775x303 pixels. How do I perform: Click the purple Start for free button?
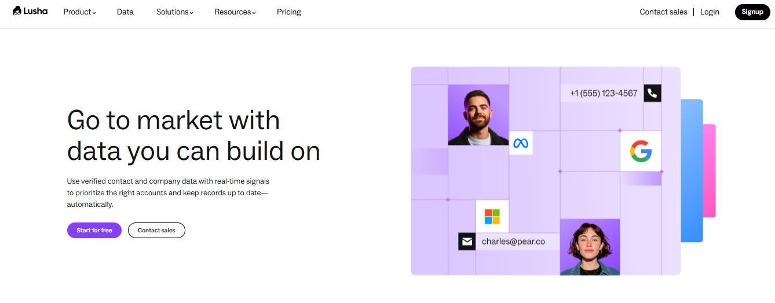[94, 230]
